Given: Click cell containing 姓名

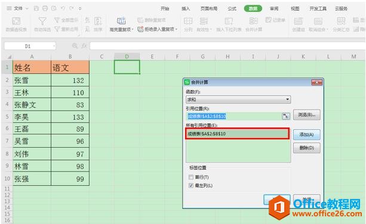Looking at the screenshot, I should [x=32, y=67].
